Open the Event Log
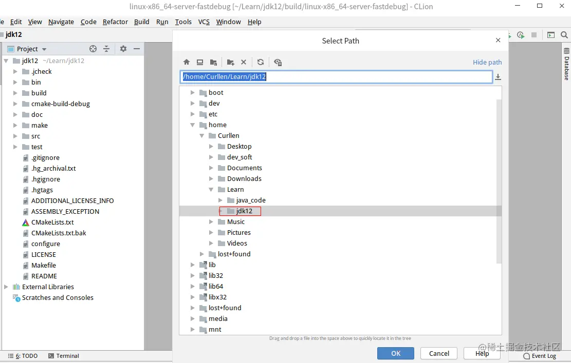 (540, 356)
